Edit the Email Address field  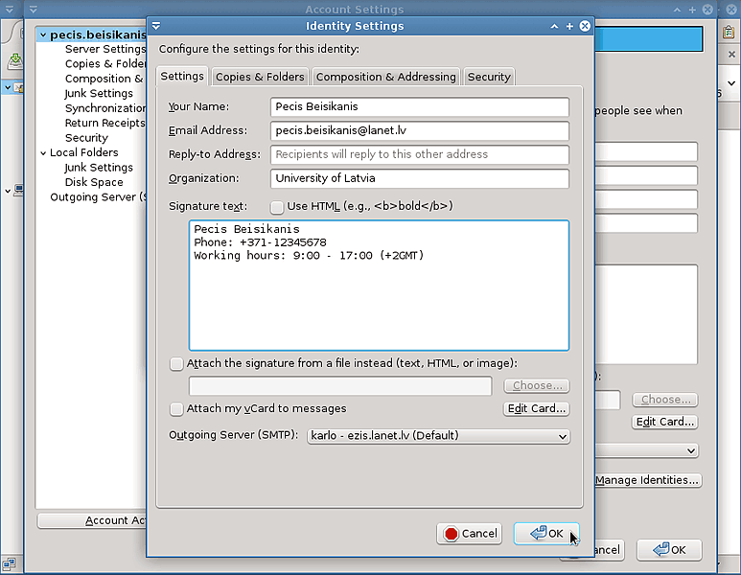tap(420, 131)
